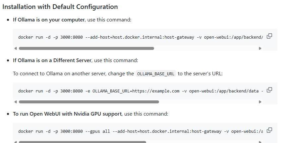Click the example.com docker command text
This screenshot has width=282, height=143.
pyautogui.click(x=139, y=91)
